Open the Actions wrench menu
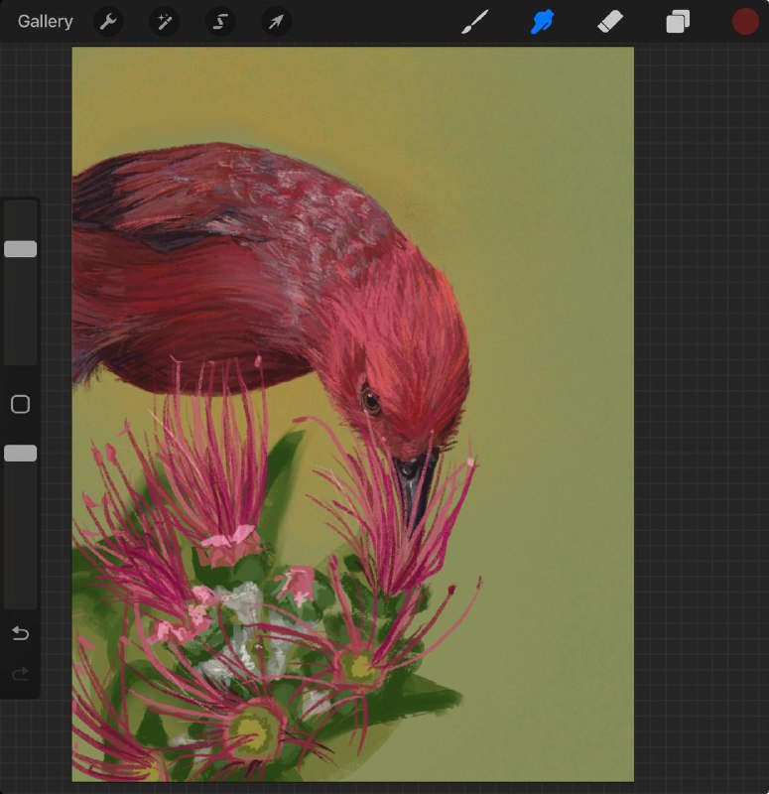The width and height of the screenshot is (769, 794). (108, 22)
